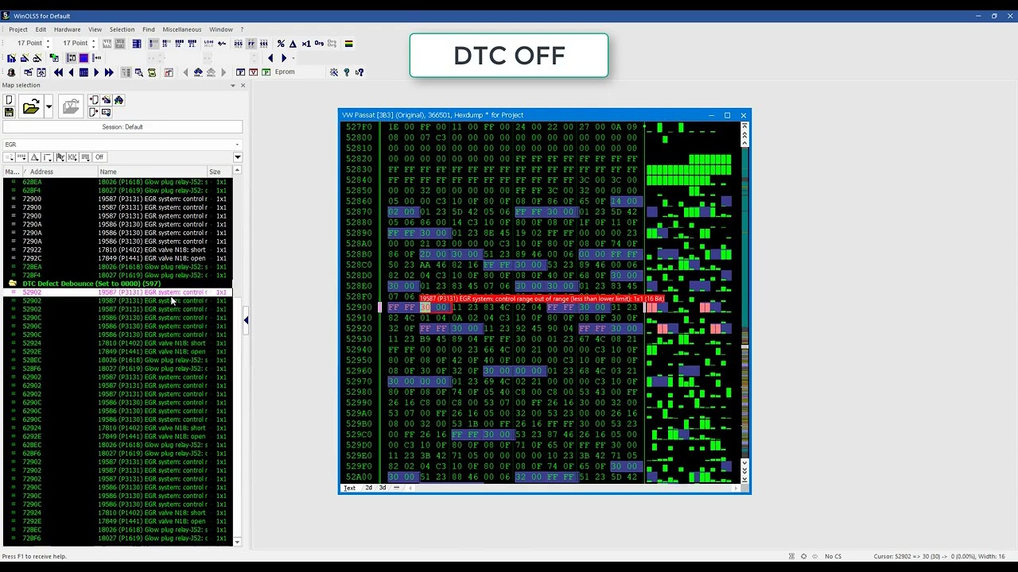Toggle 8-bit display mode
Image resolution: width=1018 pixels, height=572 pixels.
(x=153, y=44)
